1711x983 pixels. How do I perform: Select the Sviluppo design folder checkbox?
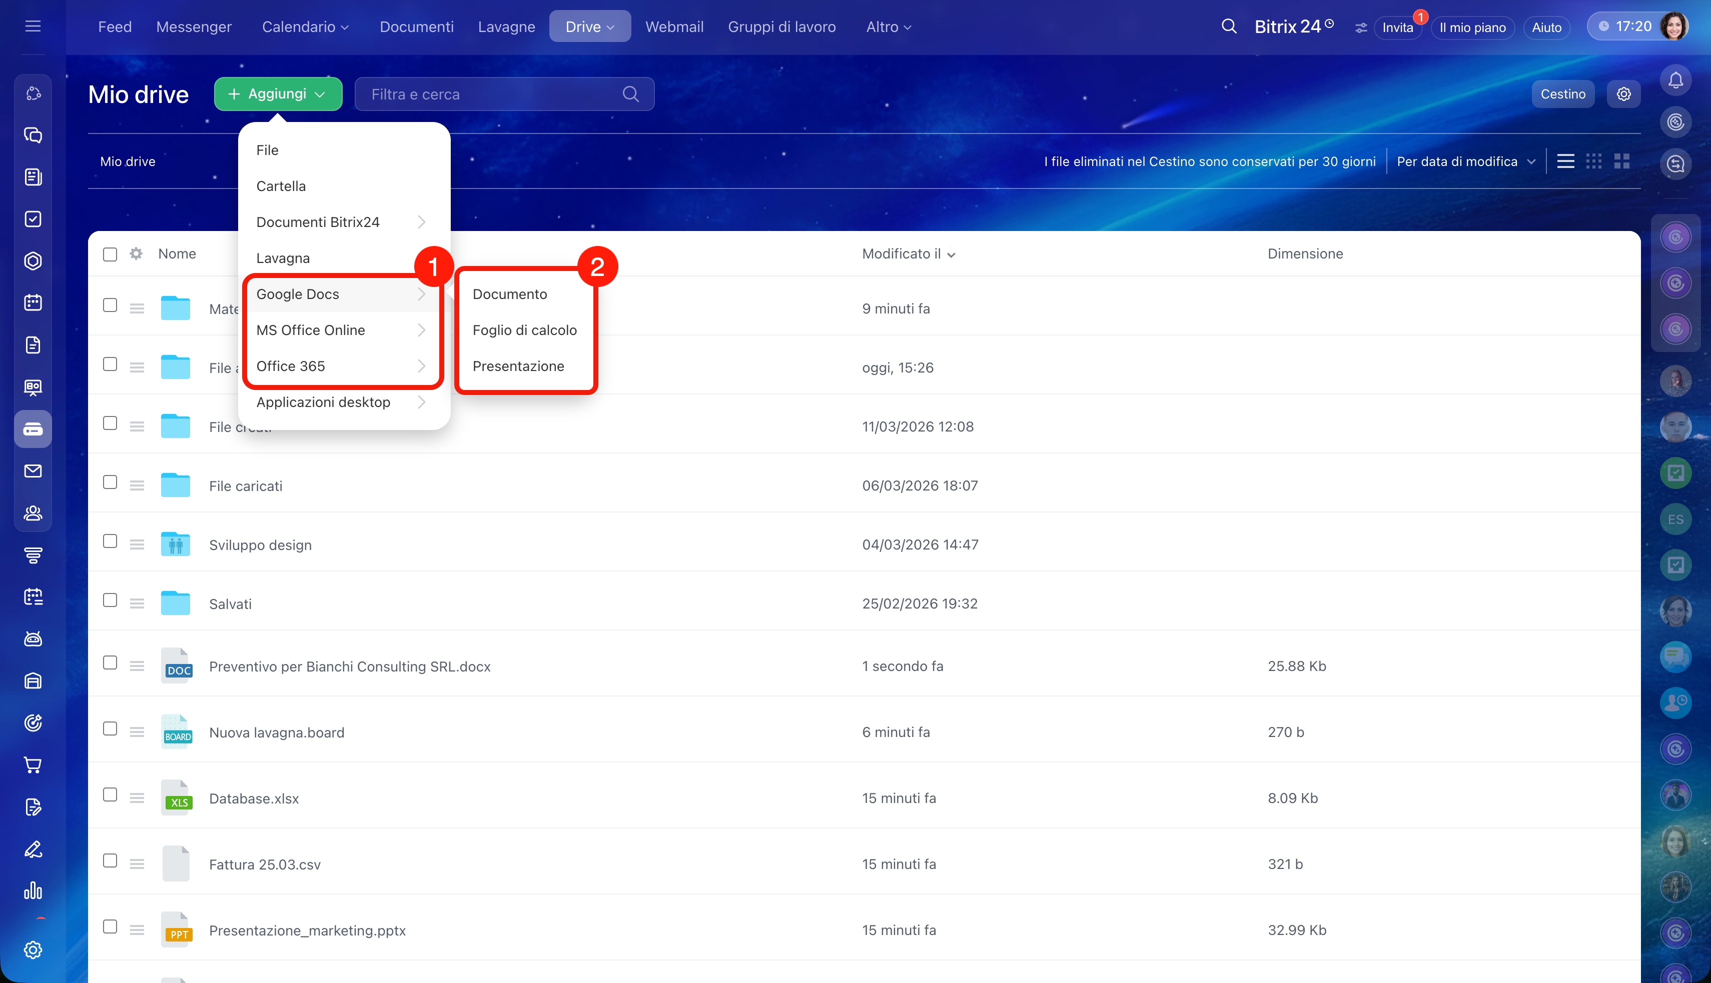(x=110, y=541)
